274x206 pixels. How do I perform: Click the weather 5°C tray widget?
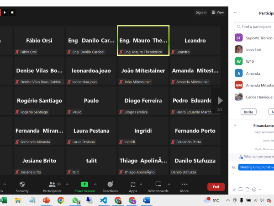pyautogui.click(x=211, y=200)
